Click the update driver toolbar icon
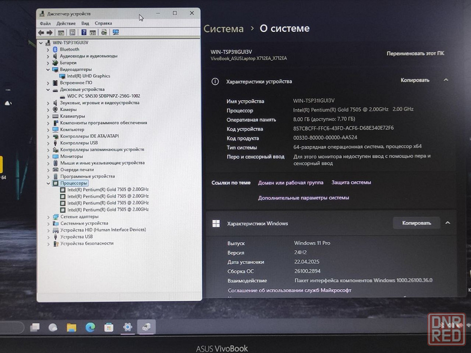The width and height of the screenshot is (471, 353). click(x=104, y=32)
